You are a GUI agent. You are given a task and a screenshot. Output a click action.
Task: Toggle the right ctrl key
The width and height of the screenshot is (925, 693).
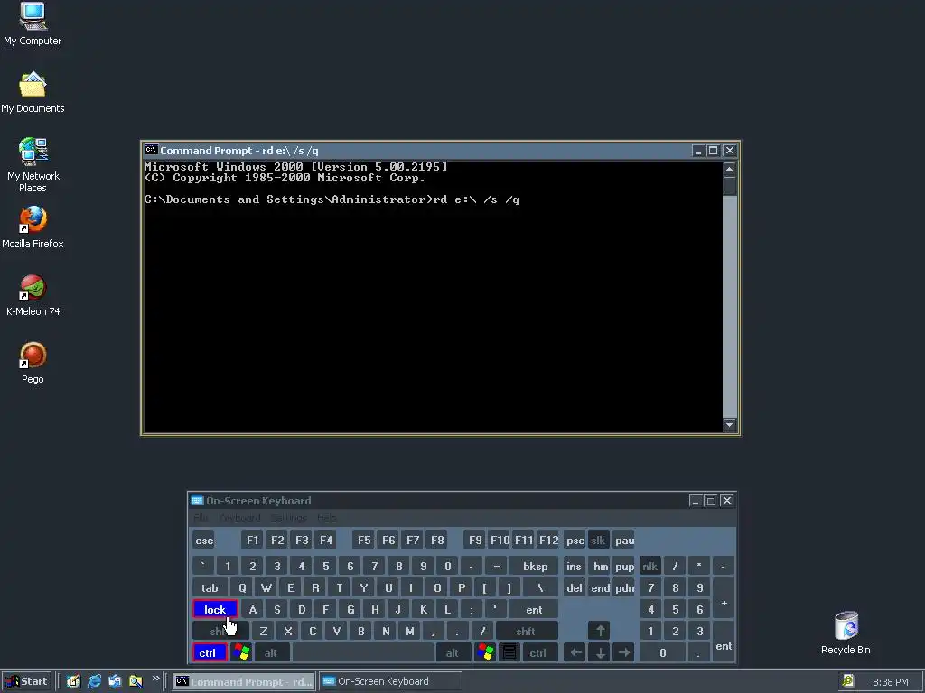point(538,652)
